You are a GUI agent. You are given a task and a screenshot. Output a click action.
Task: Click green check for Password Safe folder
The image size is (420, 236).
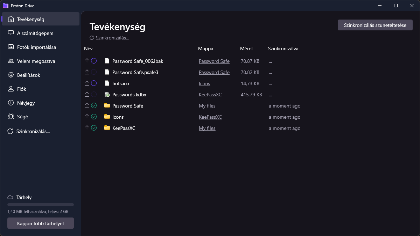[x=94, y=106]
